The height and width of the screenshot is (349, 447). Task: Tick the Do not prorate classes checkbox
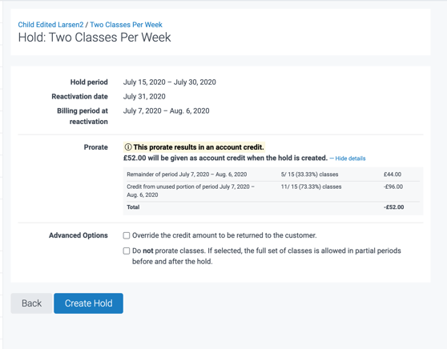(x=127, y=251)
